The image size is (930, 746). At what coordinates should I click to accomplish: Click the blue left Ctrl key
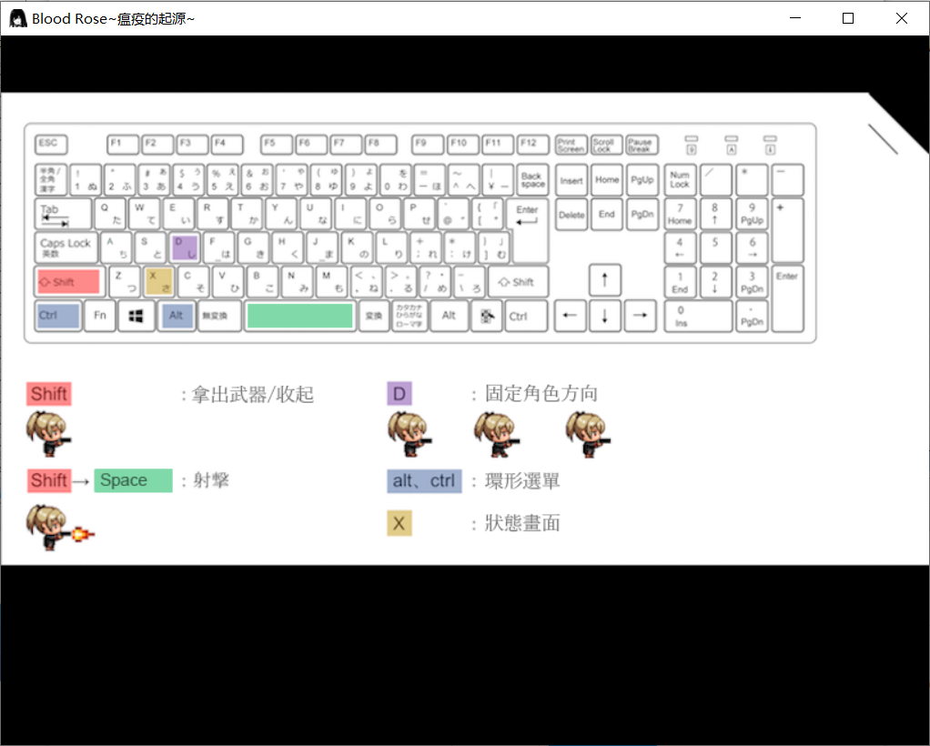click(x=58, y=316)
